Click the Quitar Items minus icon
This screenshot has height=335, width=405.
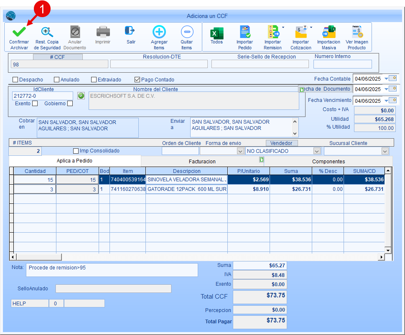coord(186,32)
